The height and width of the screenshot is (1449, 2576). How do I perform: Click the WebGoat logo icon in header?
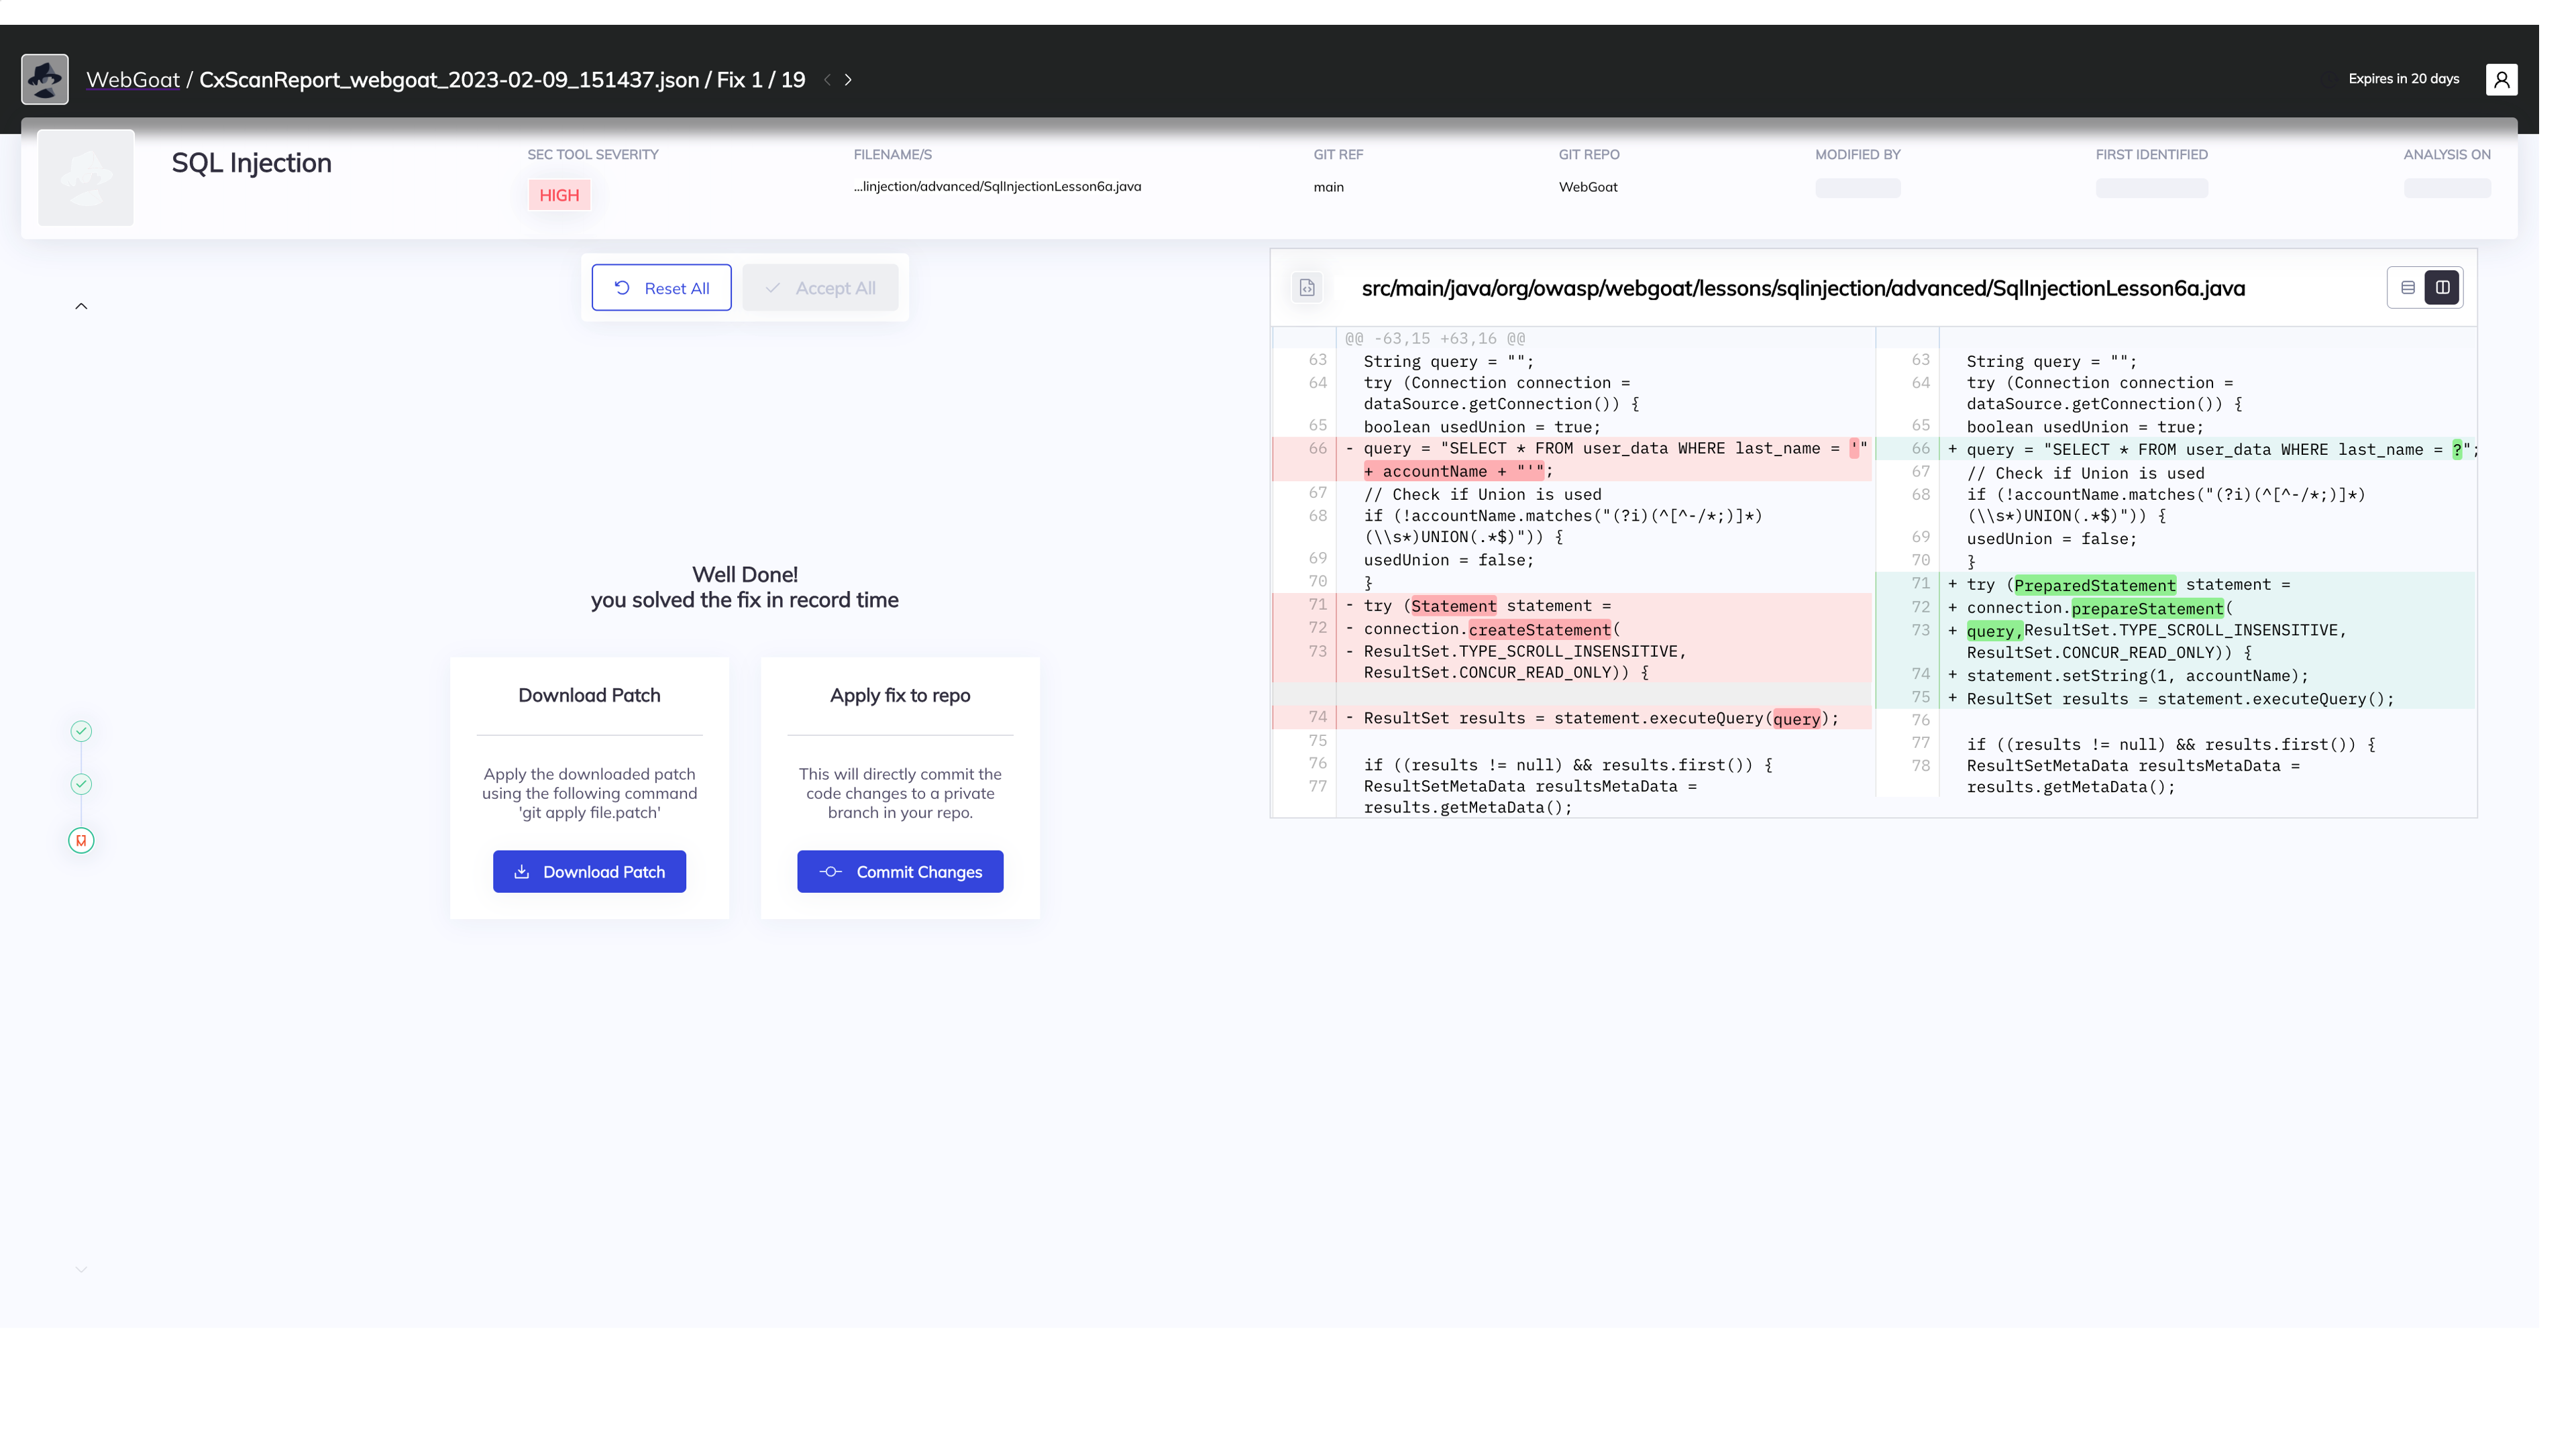click(x=45, y=79)
